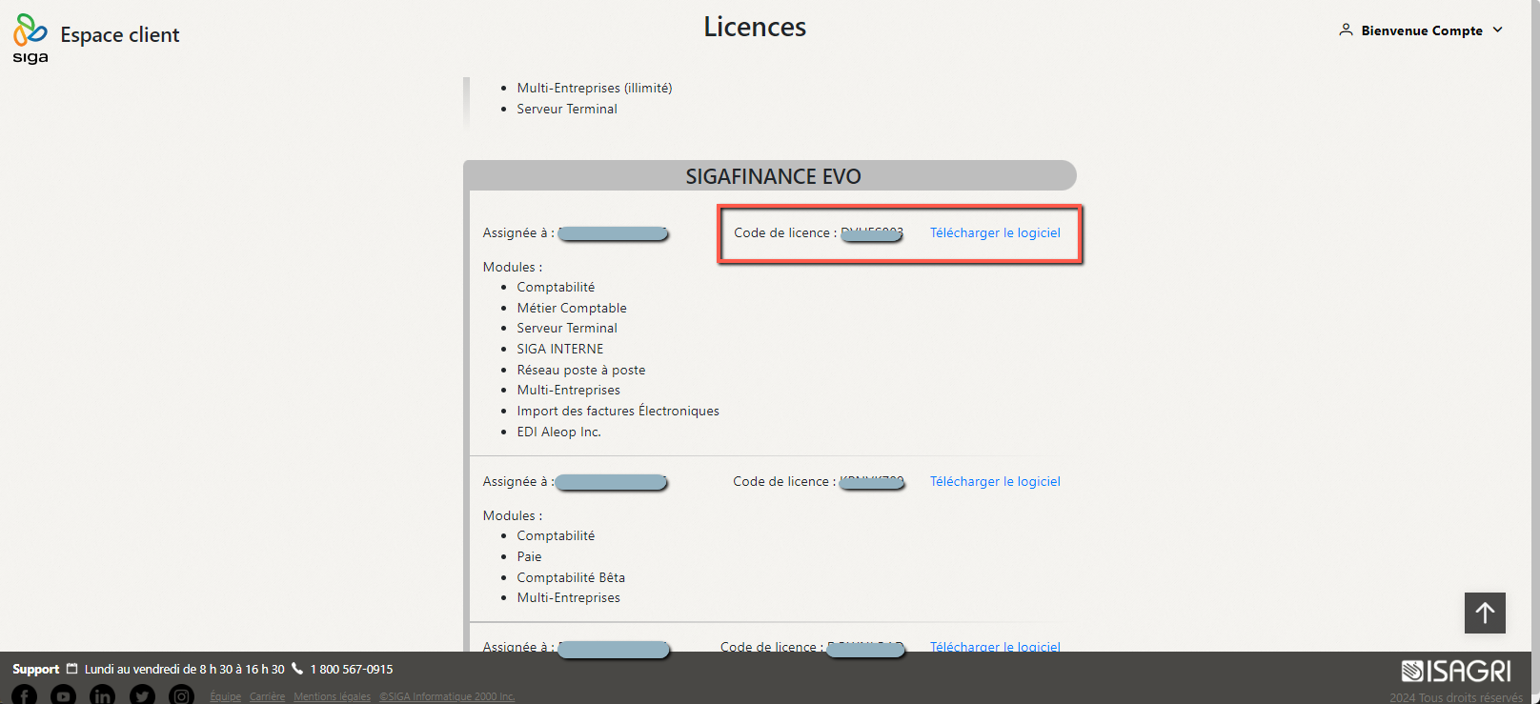Open the Instagram icon in footer
Viewport: 1540px width, 704px height.
[181, 695]
